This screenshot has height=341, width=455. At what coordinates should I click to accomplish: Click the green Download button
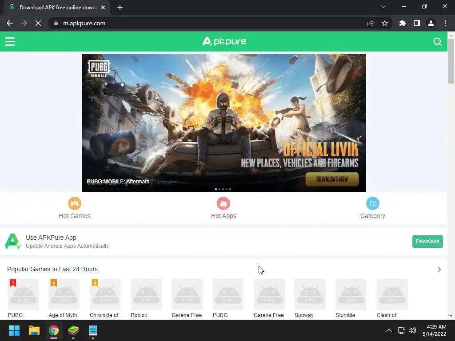tap(427, 242)
